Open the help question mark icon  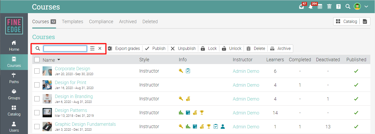tap(339, 7)
